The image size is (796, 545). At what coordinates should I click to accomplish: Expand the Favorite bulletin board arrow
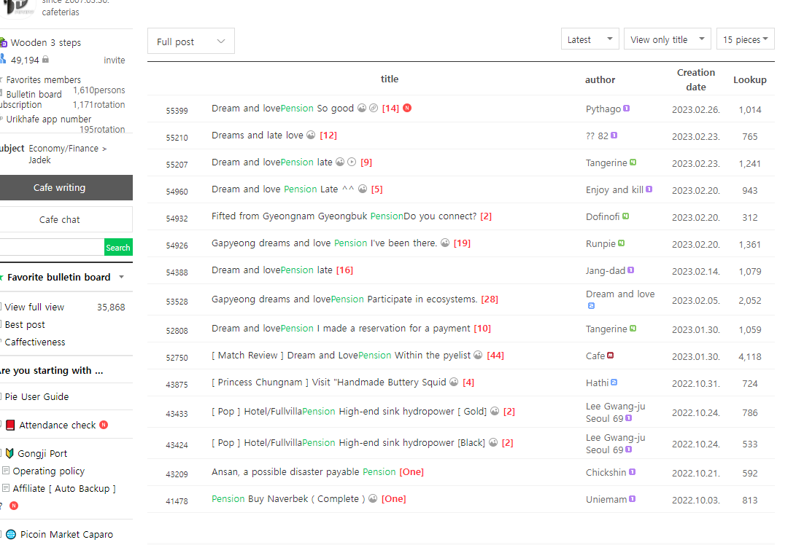[x=121, y=277]
